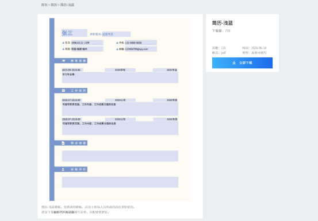
Task: Click the 职业技能 section header
Action: pyautogui.click(x=71, y=143)
